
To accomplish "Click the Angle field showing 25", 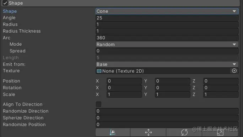I will 167,18.
